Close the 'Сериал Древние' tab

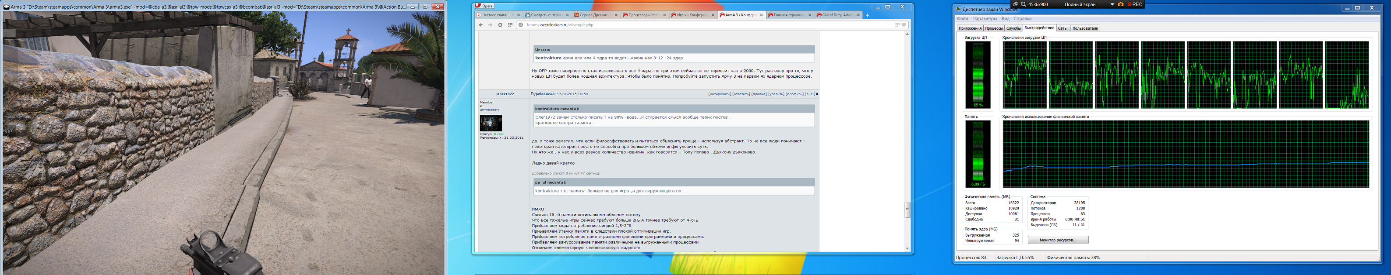(616, 15)
